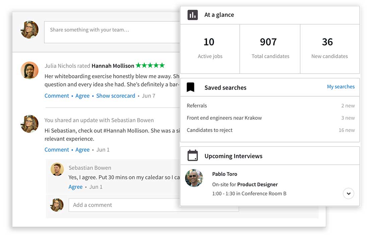Click the At a glance bar chart icon
374x239 pixels.
[x=192, y=15]
